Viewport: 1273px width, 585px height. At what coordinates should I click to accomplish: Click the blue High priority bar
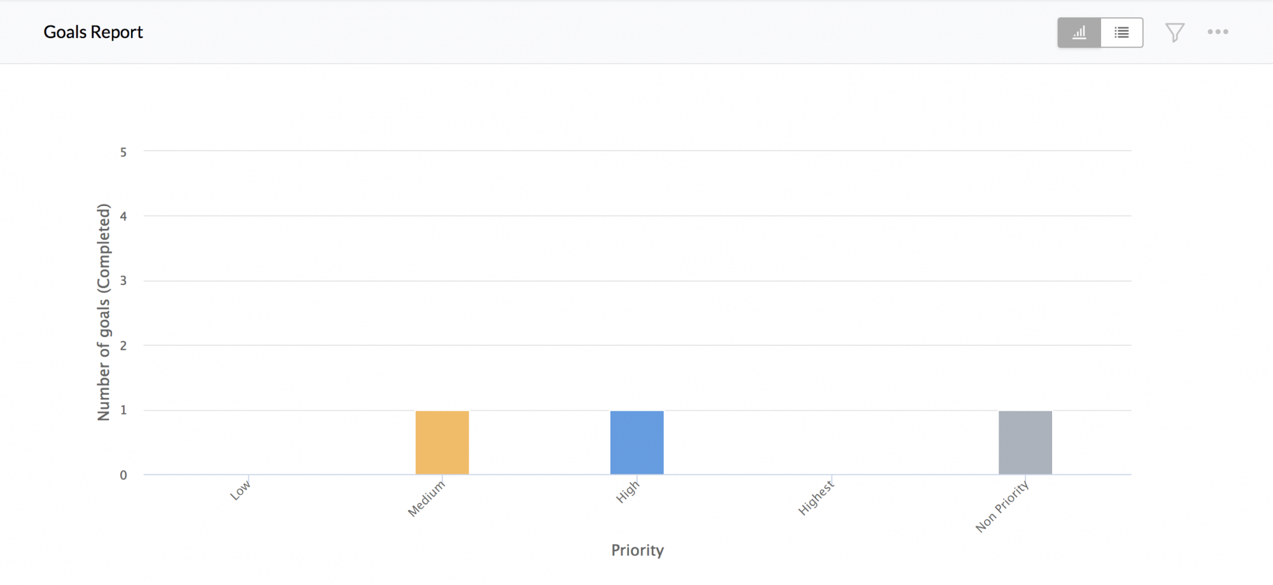(636, 443)
